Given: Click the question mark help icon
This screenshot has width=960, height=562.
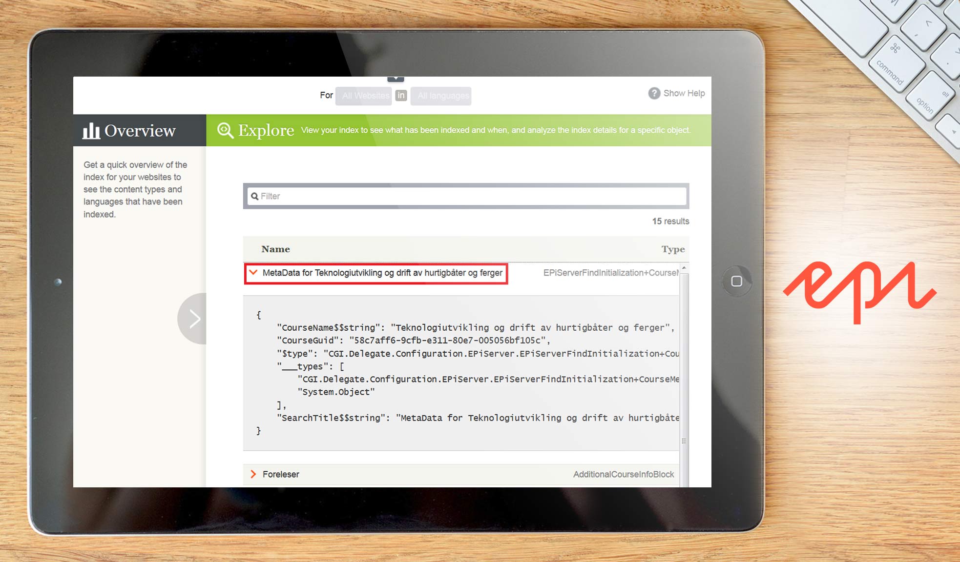Looking at the screenshot, I should pyautogui.click(x=654, y=93).
